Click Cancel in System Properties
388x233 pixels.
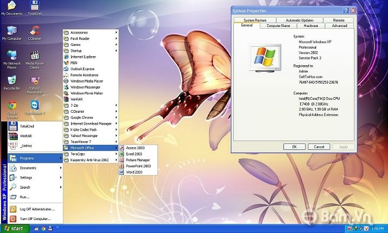tap(319, 147)
